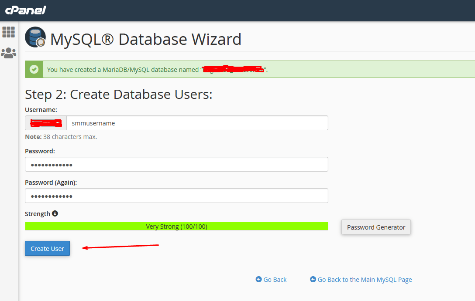Click the Username label
475x301 pixels.
(41, 110)
